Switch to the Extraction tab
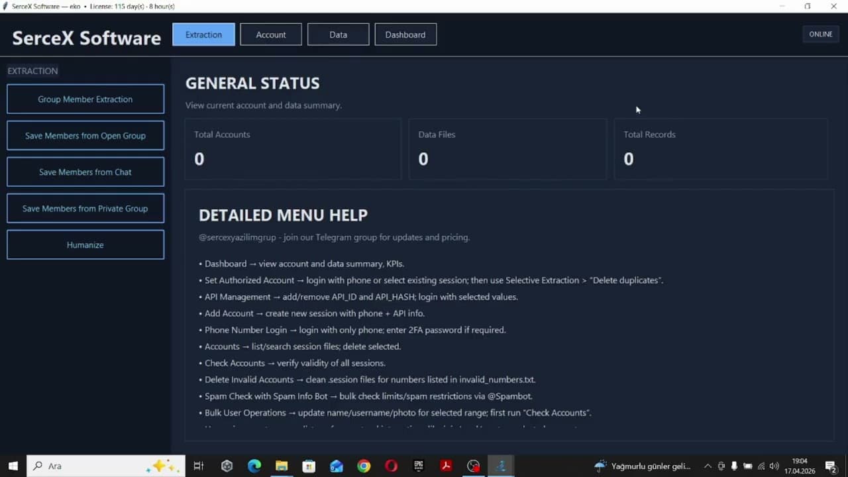The image size is (848, 477). [x=203, y=34]
